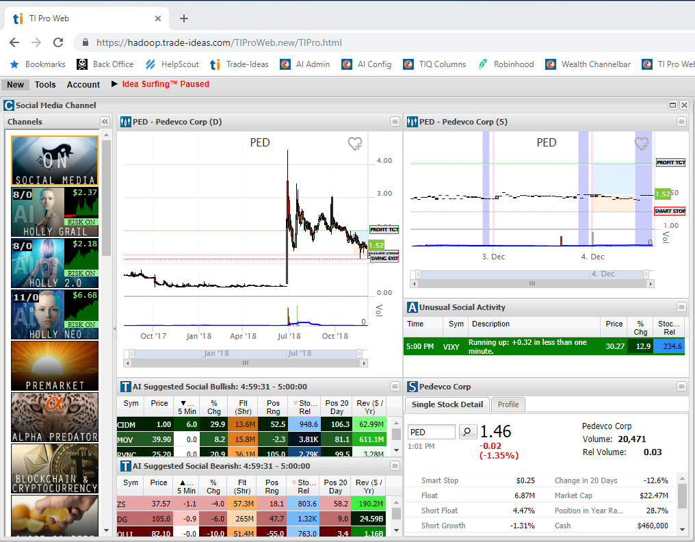Add PED daily chart to favorites heart
The width and height of the screenshot is (695, 542).
pyautogui.click(x=354, y=143)
